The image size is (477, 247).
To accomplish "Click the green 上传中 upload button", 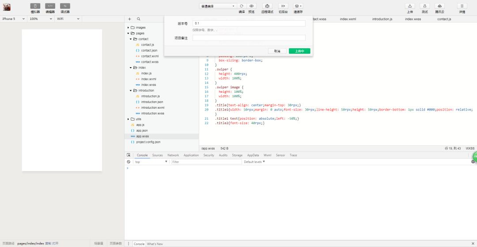I will (x=299, y=51).
